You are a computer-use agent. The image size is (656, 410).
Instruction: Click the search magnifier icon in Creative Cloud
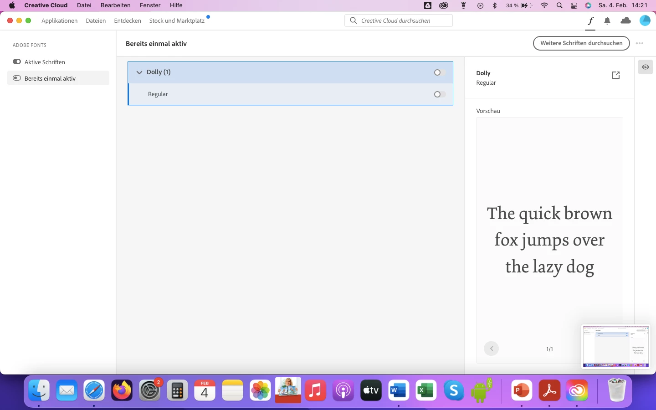(353, 20)
